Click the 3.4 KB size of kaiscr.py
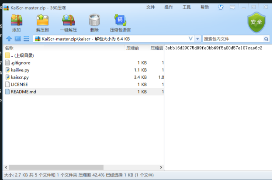 [x=140, y=77]
